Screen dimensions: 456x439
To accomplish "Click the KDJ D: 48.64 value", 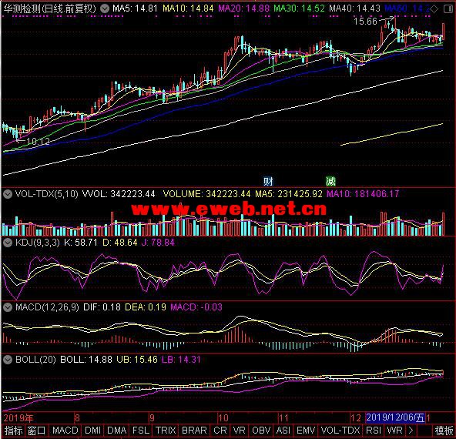I will pyautogui.click(x=120, y=243).
